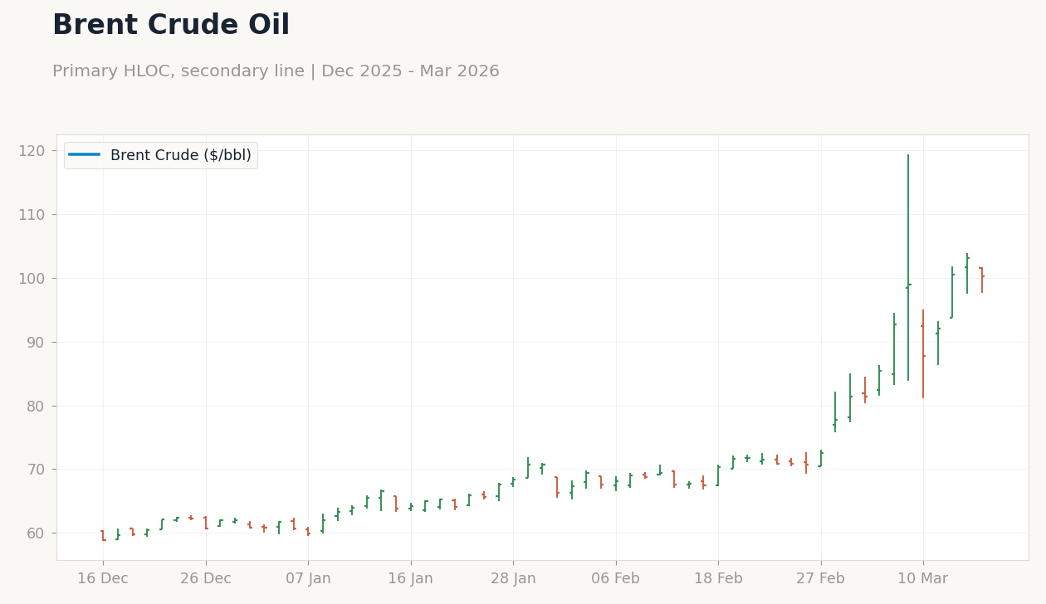Click x-axis label 16 Jan
This screenshot has width=1046, height=604.
tap(411, 579)
